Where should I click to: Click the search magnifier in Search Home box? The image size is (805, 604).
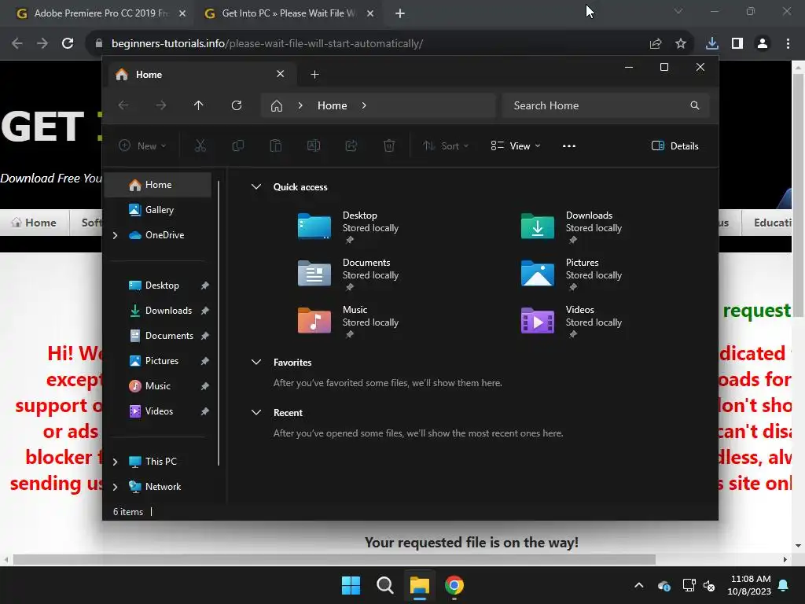[x=695, y=105]
